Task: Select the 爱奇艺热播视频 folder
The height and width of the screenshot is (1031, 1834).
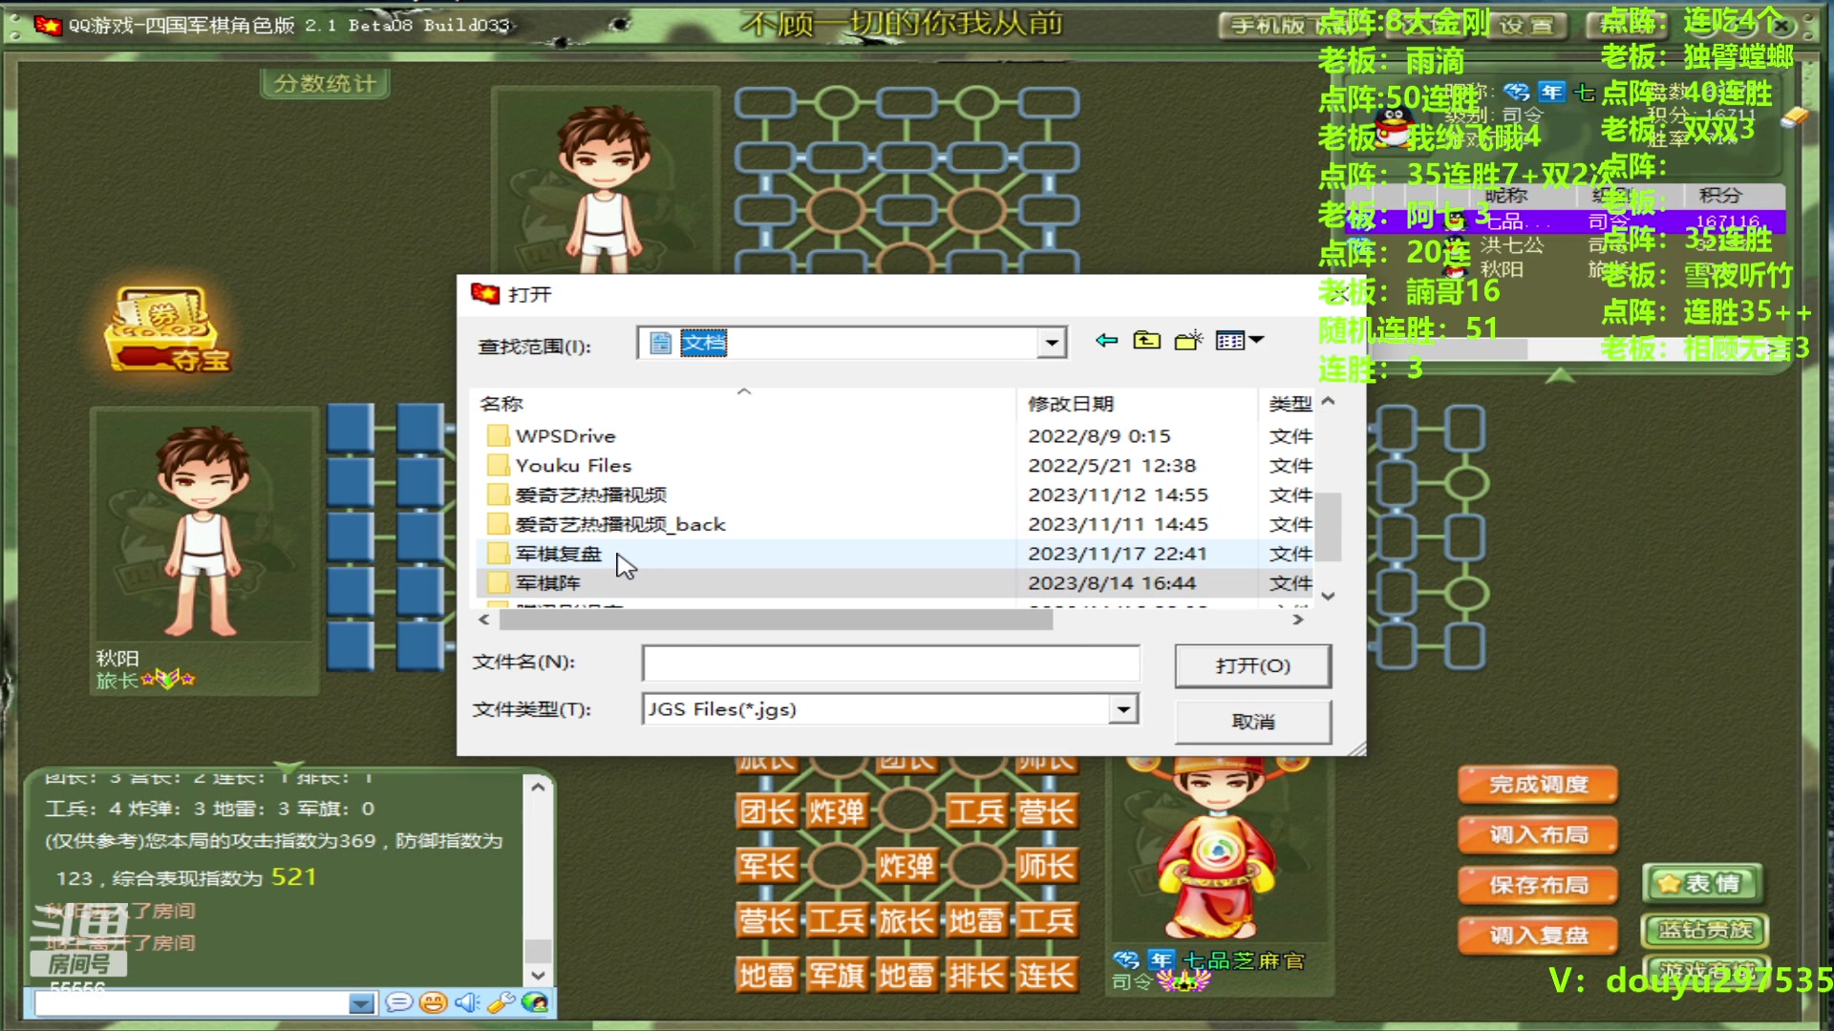Action: tap(590, 495)
